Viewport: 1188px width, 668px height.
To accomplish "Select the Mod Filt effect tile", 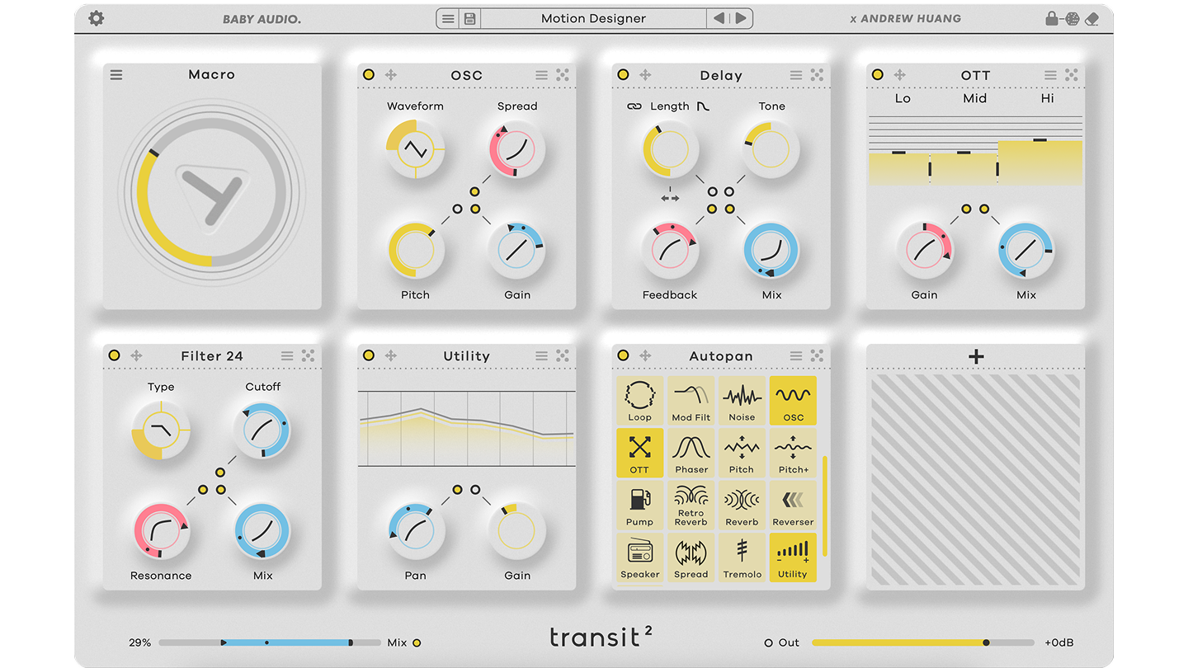I will click(x=691, y=401).
